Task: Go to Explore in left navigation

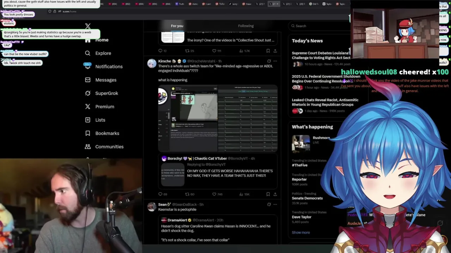Action: pos(103,53)
